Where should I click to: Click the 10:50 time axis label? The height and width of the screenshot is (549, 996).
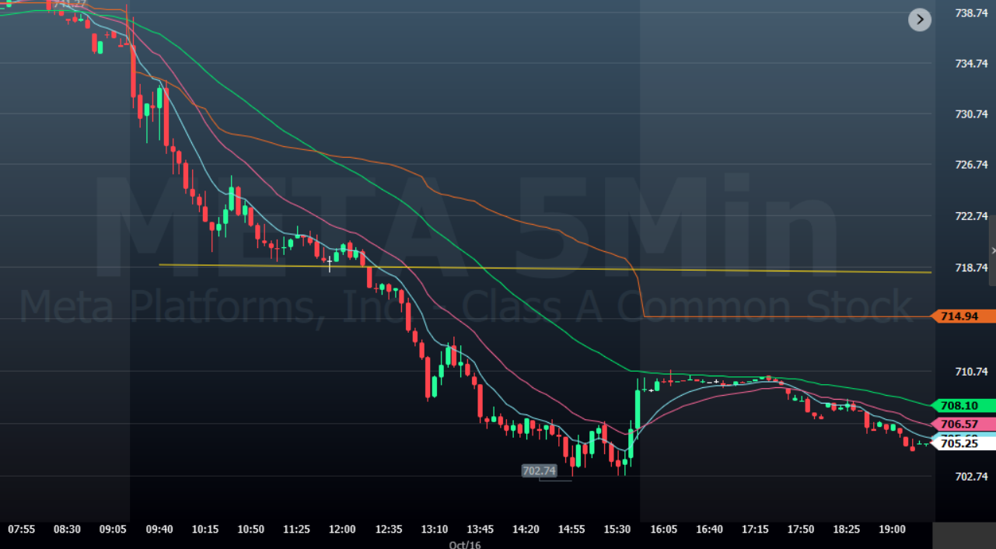pyautogui.click(x=250, y=530)
